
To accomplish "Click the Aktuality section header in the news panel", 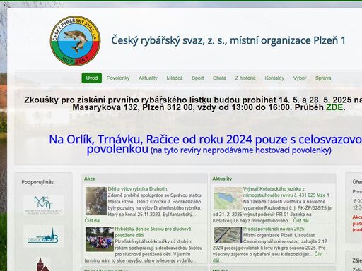I will 222,179.
